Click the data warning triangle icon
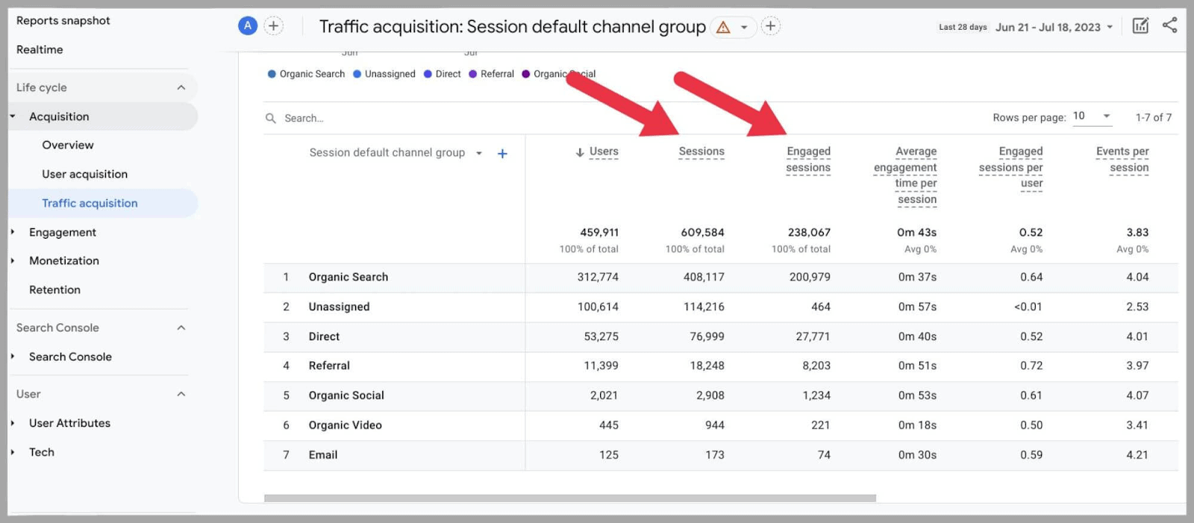 [723, 28]
